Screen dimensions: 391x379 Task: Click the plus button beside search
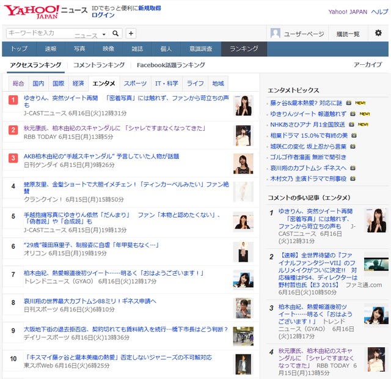tap(131, 34)
